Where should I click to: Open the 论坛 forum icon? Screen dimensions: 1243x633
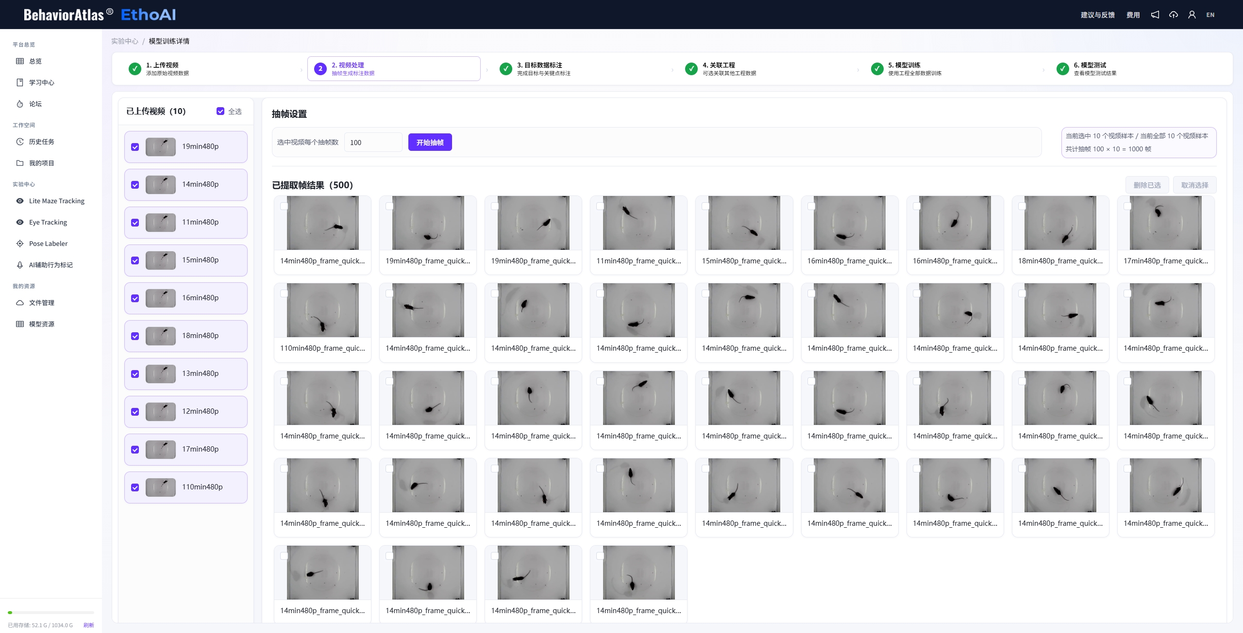coord(20,104)
